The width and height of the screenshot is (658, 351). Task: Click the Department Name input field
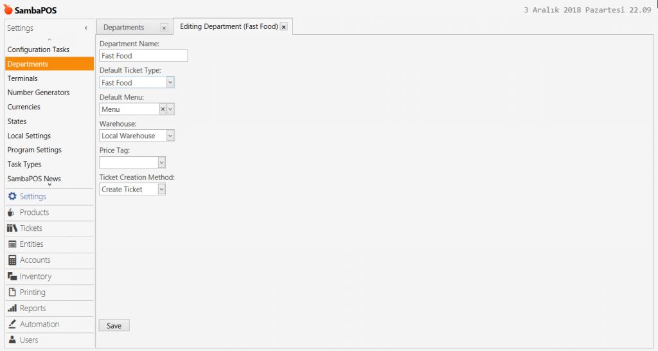pos(143,55)
